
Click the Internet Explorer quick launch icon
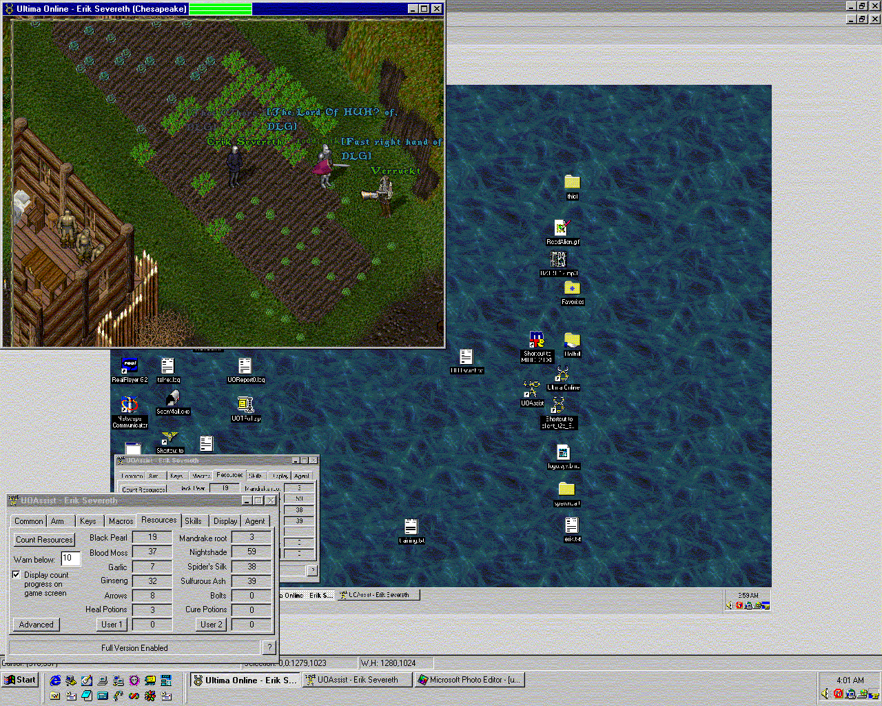56,680
